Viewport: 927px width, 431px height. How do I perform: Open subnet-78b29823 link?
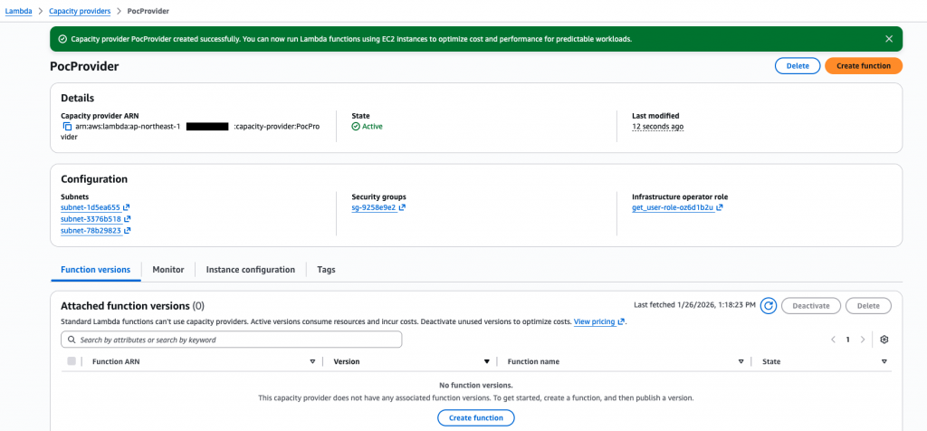pos(91,231)
